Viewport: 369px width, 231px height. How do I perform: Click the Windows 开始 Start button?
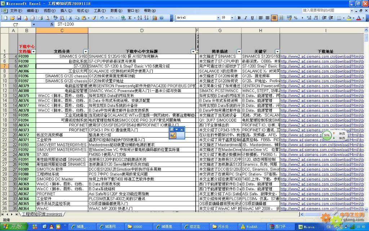[13, 227]
